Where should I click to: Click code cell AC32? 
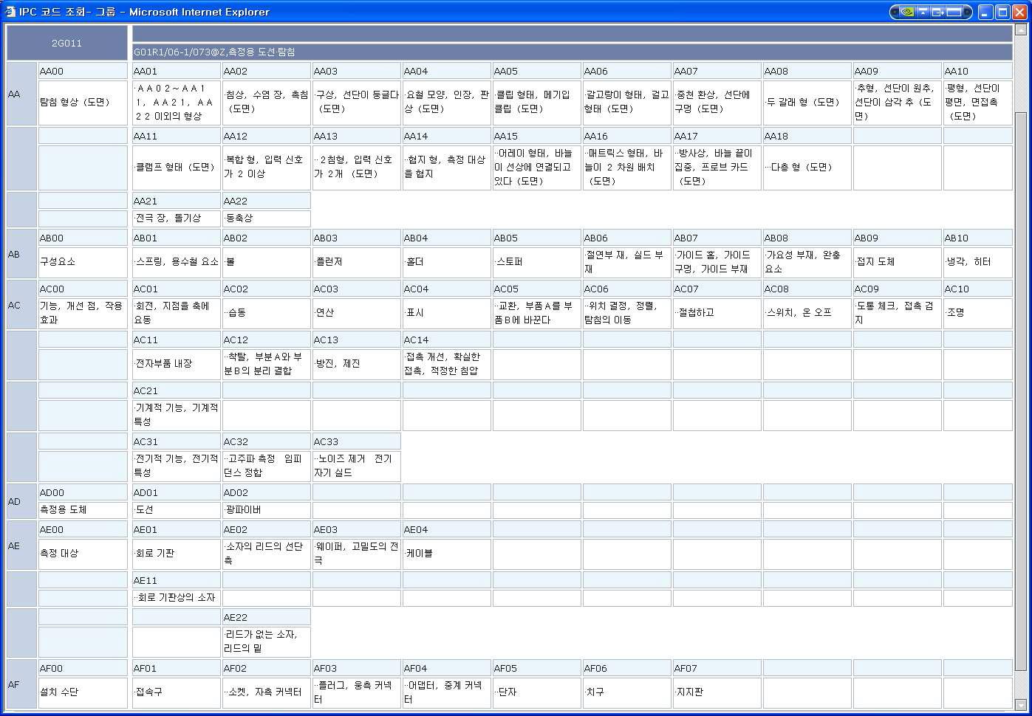pyautogui.click(x=266, y=441)
